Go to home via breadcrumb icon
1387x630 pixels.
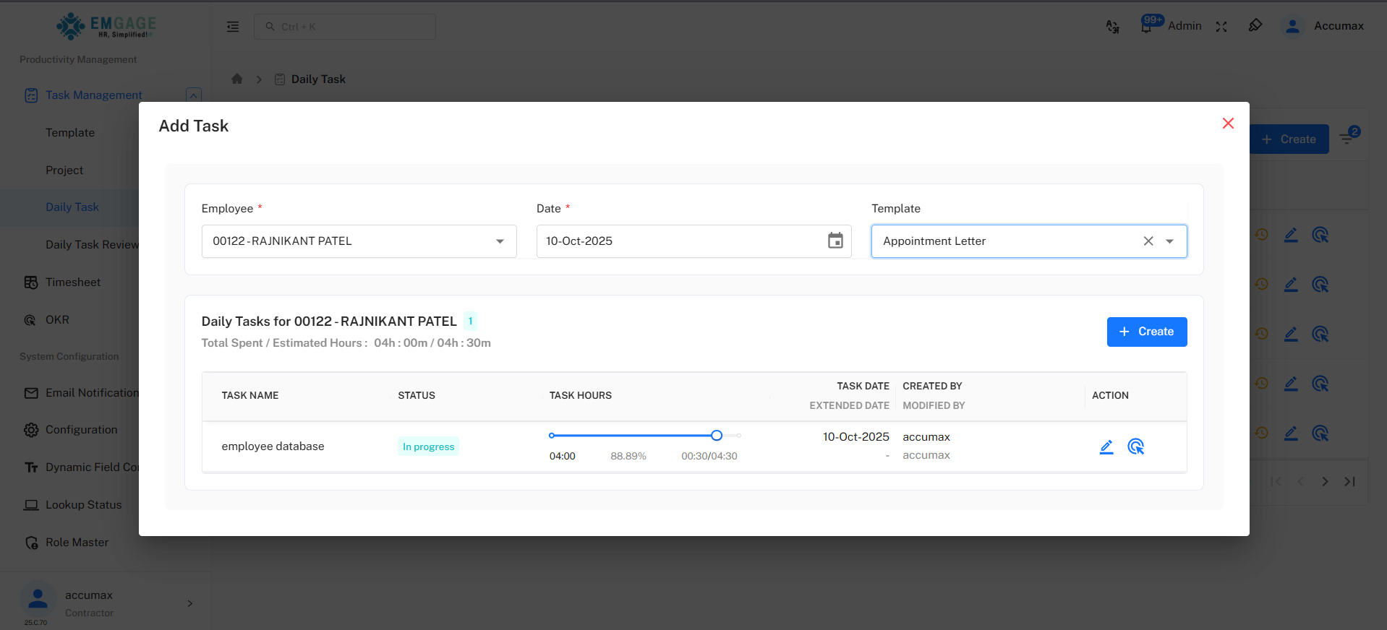(x=237, y=79)
